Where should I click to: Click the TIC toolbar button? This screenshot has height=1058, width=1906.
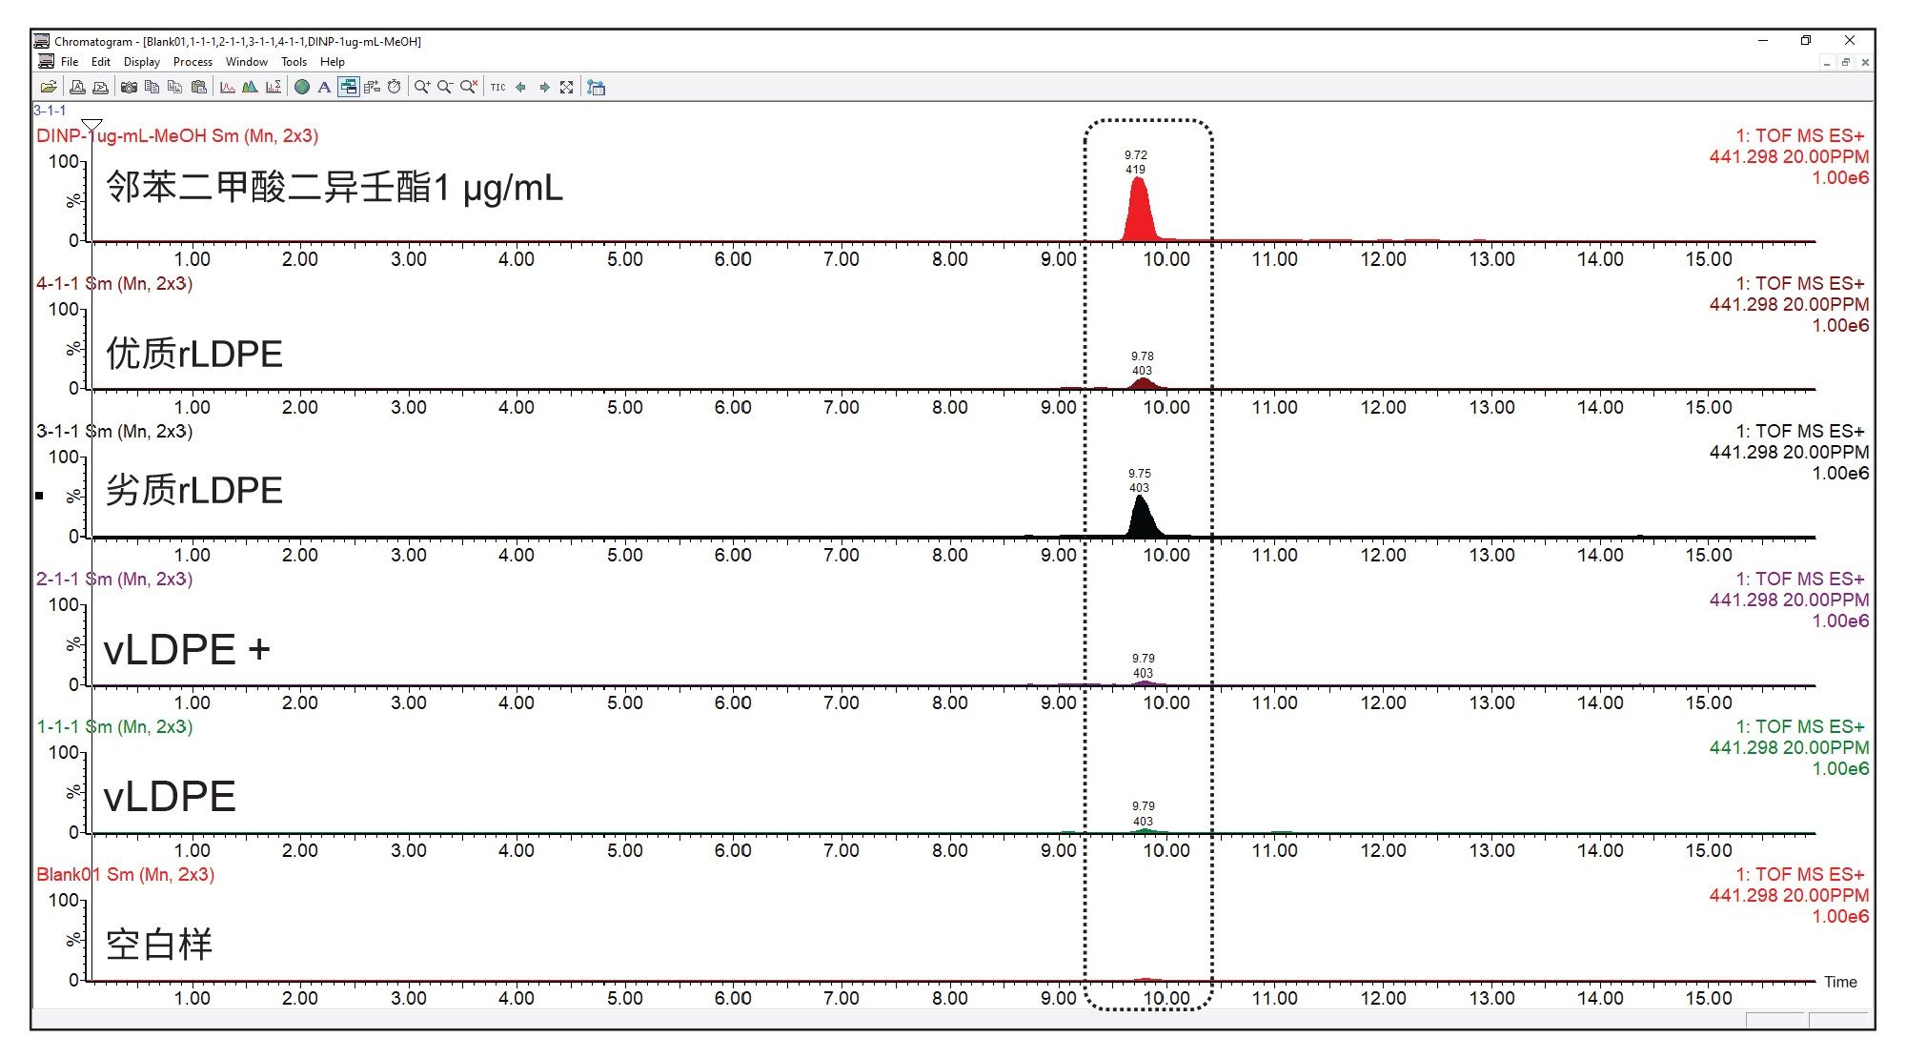coord(497,87)
